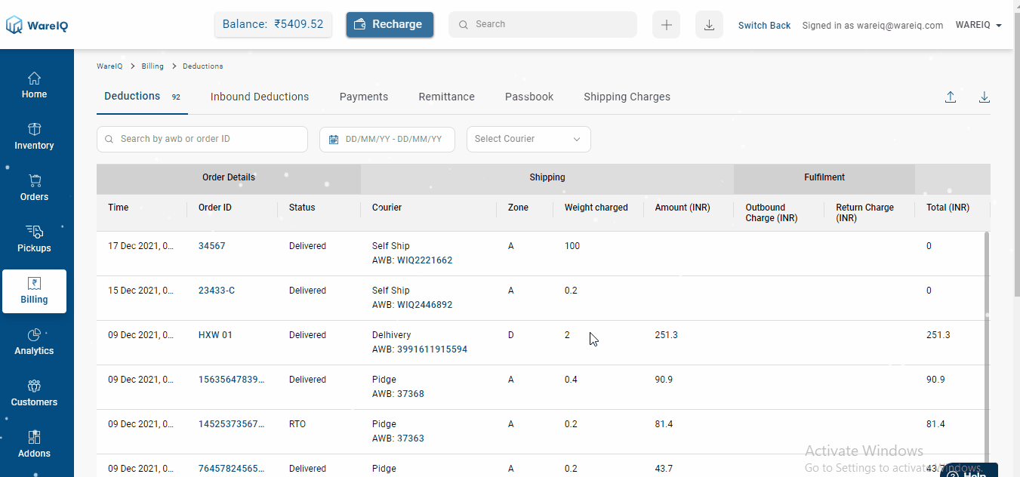Open order ID HXW 01
The height and width of the screenshot is (477, 1020).
point(215,335)
